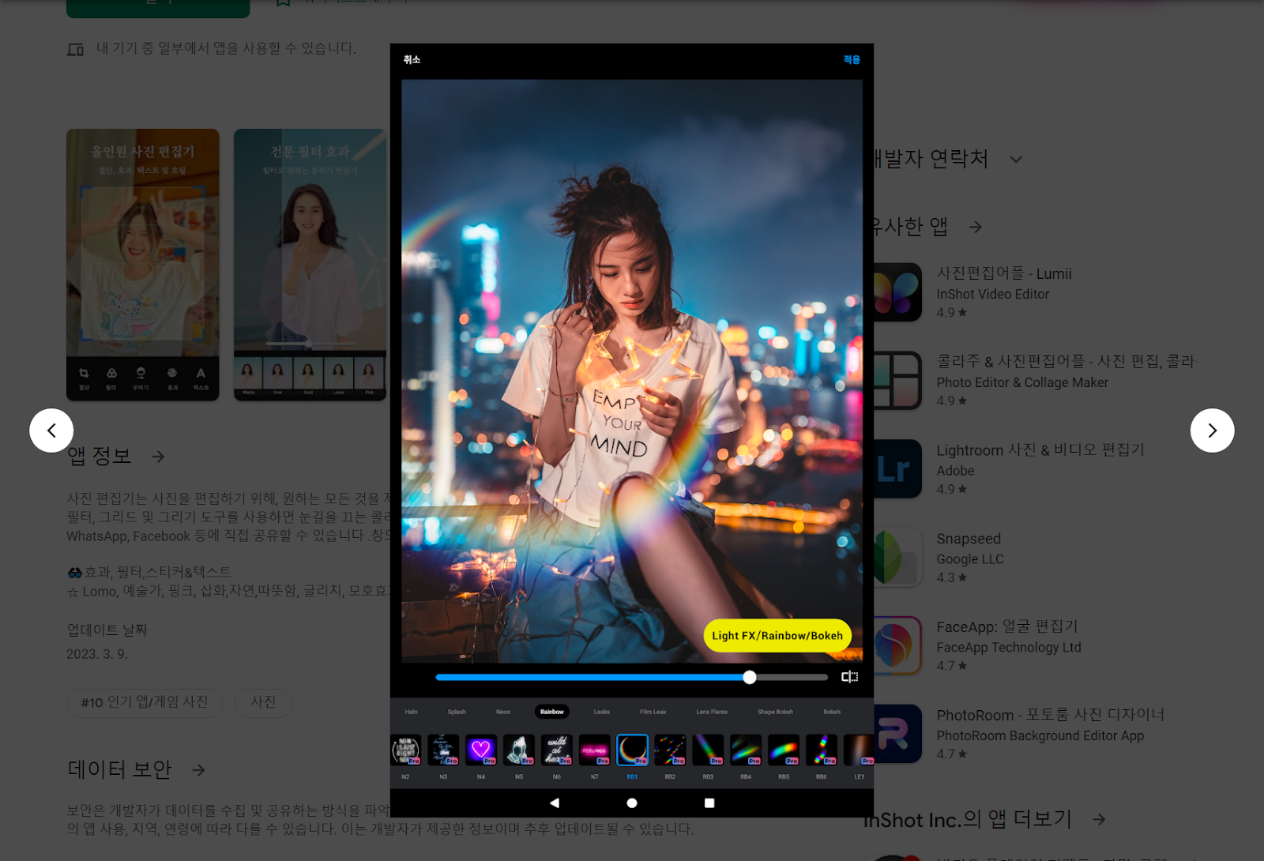Open InShot Inc. more apps arrow
The width and height of the screenshot is (1264, 861).
(x=1099, y=820)
